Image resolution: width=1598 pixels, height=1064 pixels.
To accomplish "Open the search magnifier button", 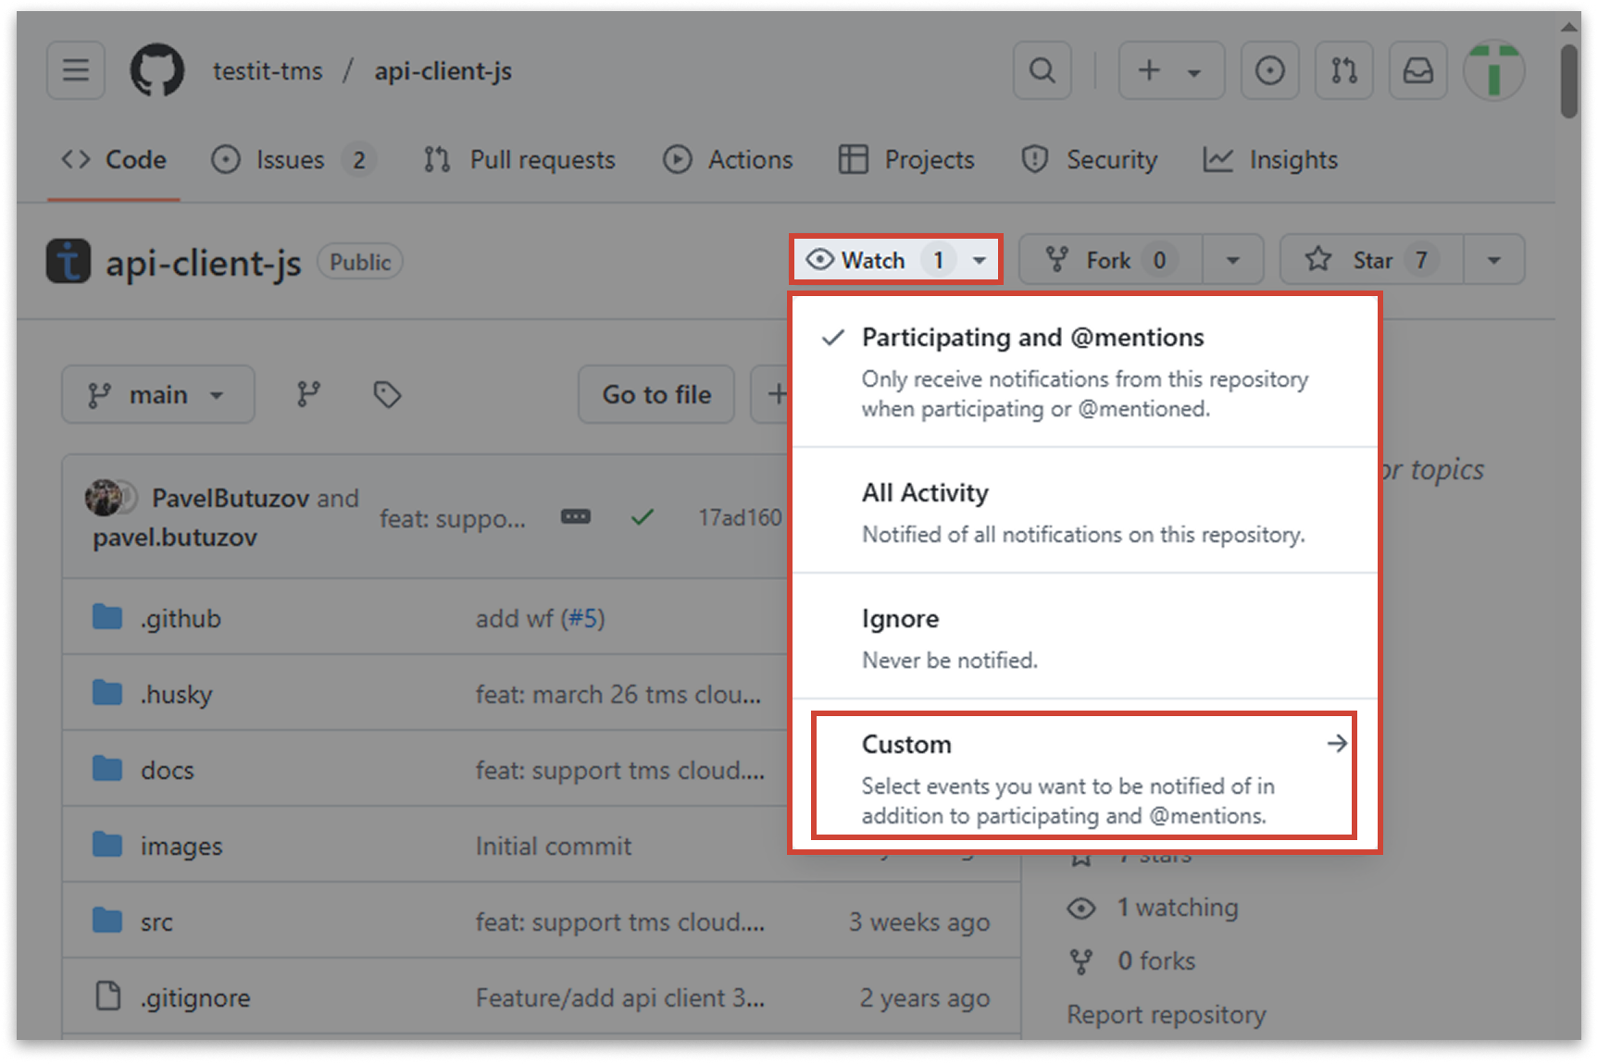I will pyautogui.click(x=1042, y=70).
